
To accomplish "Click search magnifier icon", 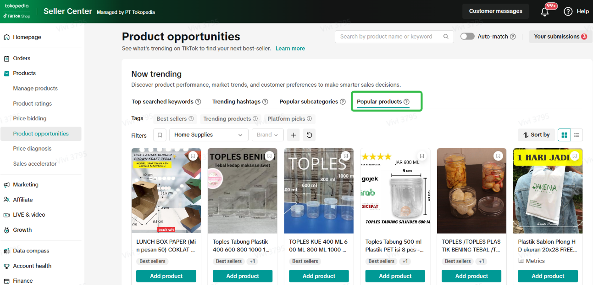I will tap(446, 37).
